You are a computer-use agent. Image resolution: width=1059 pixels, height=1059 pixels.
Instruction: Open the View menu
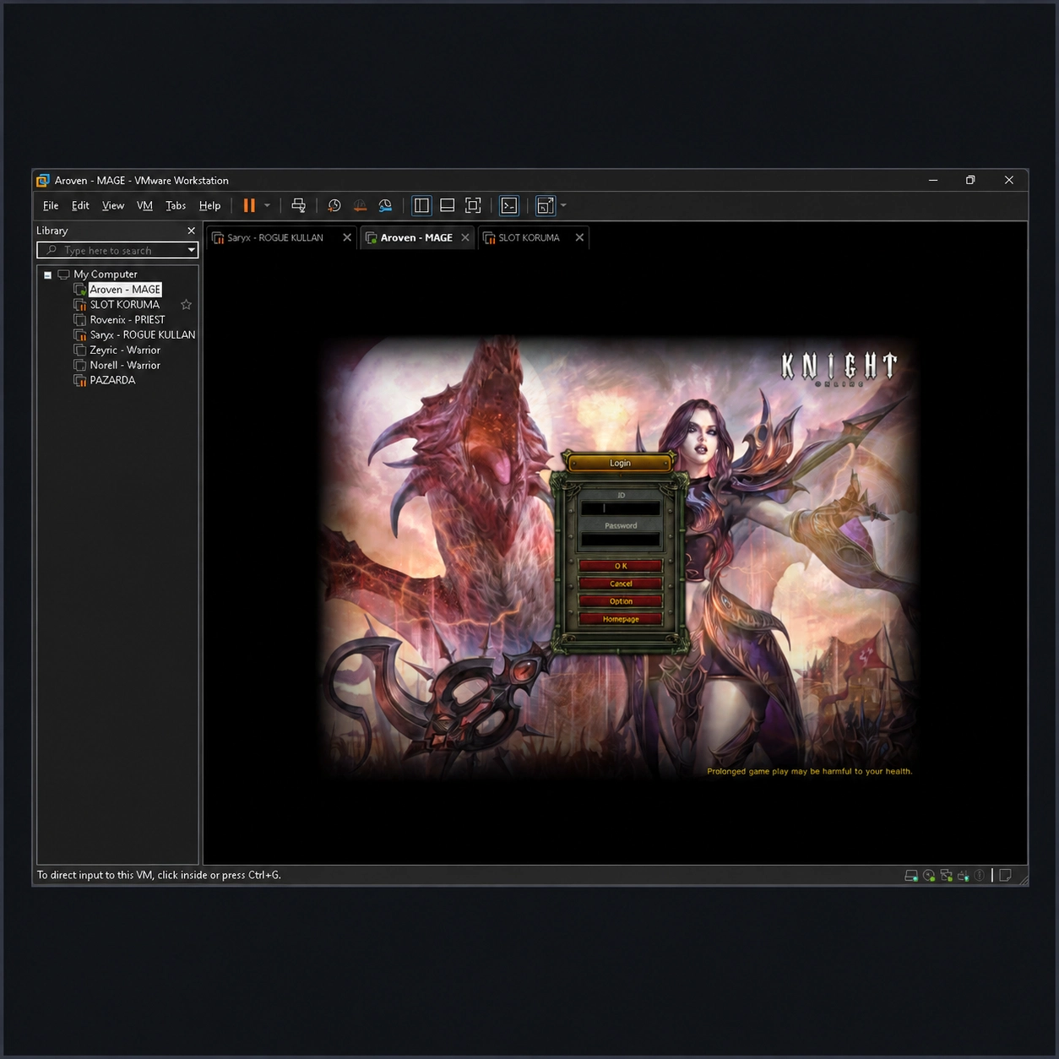[113, 205]
